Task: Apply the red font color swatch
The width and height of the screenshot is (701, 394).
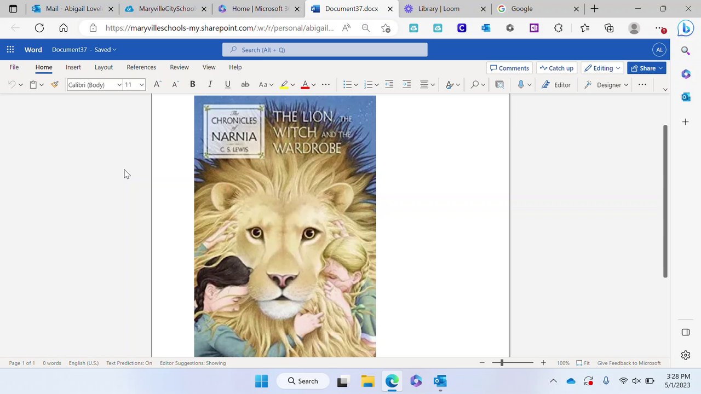Action: tap(305, 84)
